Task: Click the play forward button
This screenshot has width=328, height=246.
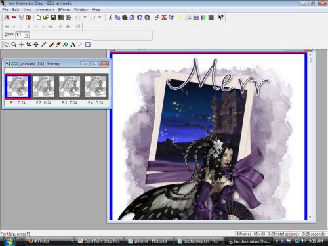Action: coord(43,26)
